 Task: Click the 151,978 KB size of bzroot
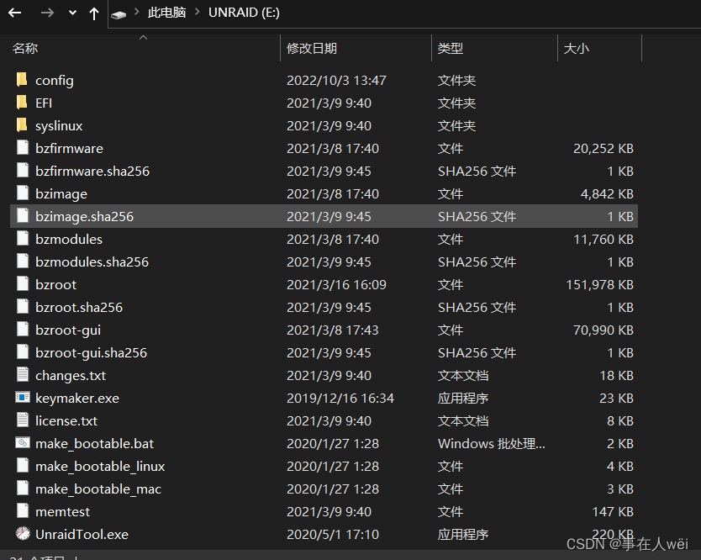[x=599, y=285]
